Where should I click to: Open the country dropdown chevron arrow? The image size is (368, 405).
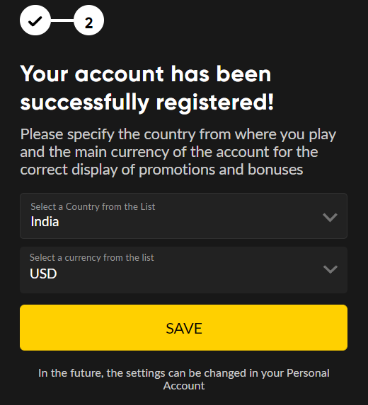(x=330, y=217)
